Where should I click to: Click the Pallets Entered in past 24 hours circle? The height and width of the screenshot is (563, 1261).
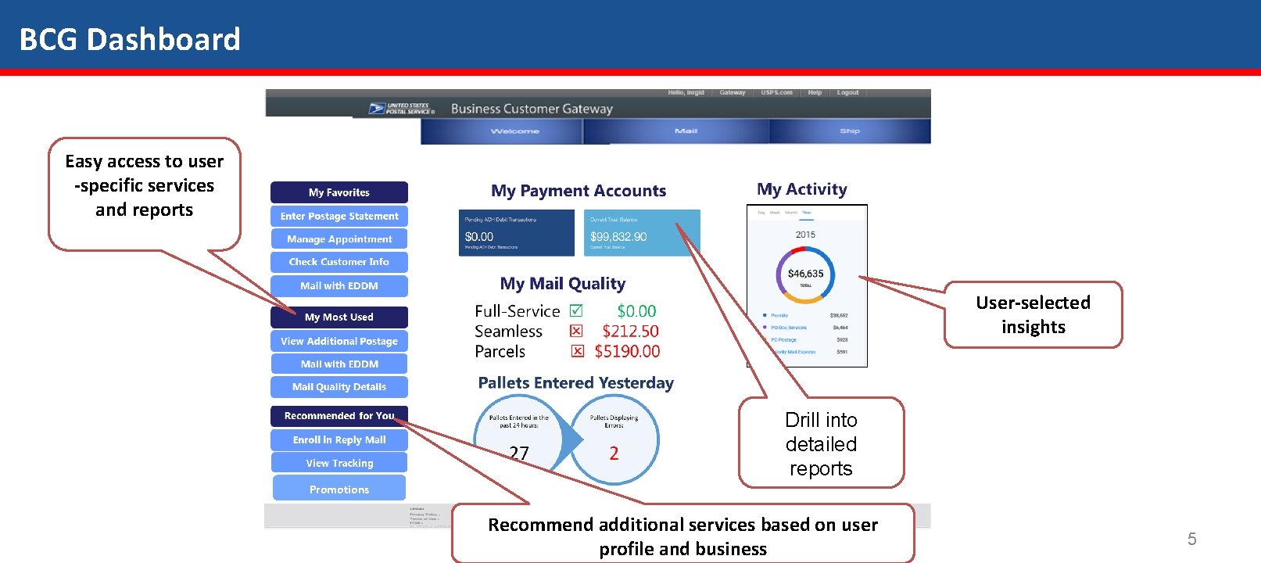(x=518, y=438)
